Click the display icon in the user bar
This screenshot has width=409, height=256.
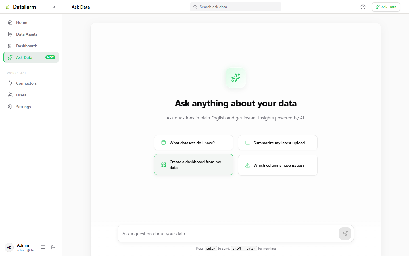(43, 247)
